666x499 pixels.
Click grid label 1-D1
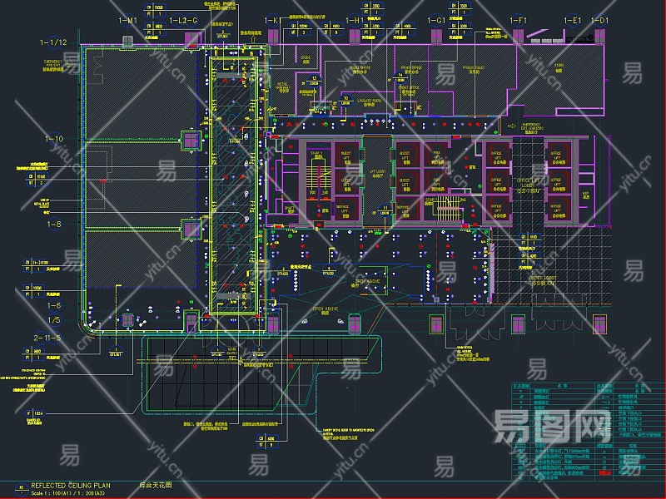599,20
